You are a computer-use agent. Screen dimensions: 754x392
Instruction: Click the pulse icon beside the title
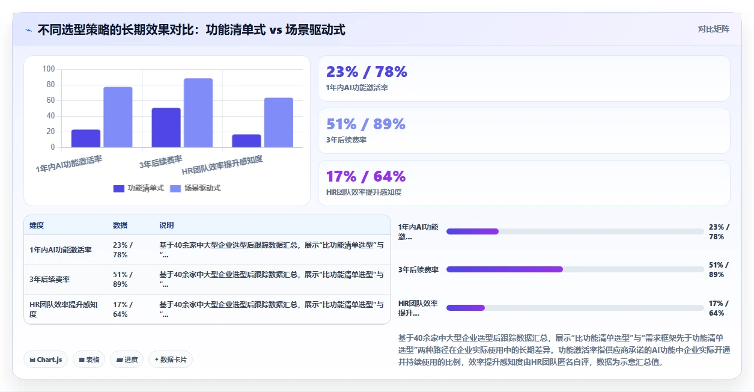(x=28, y=29)
